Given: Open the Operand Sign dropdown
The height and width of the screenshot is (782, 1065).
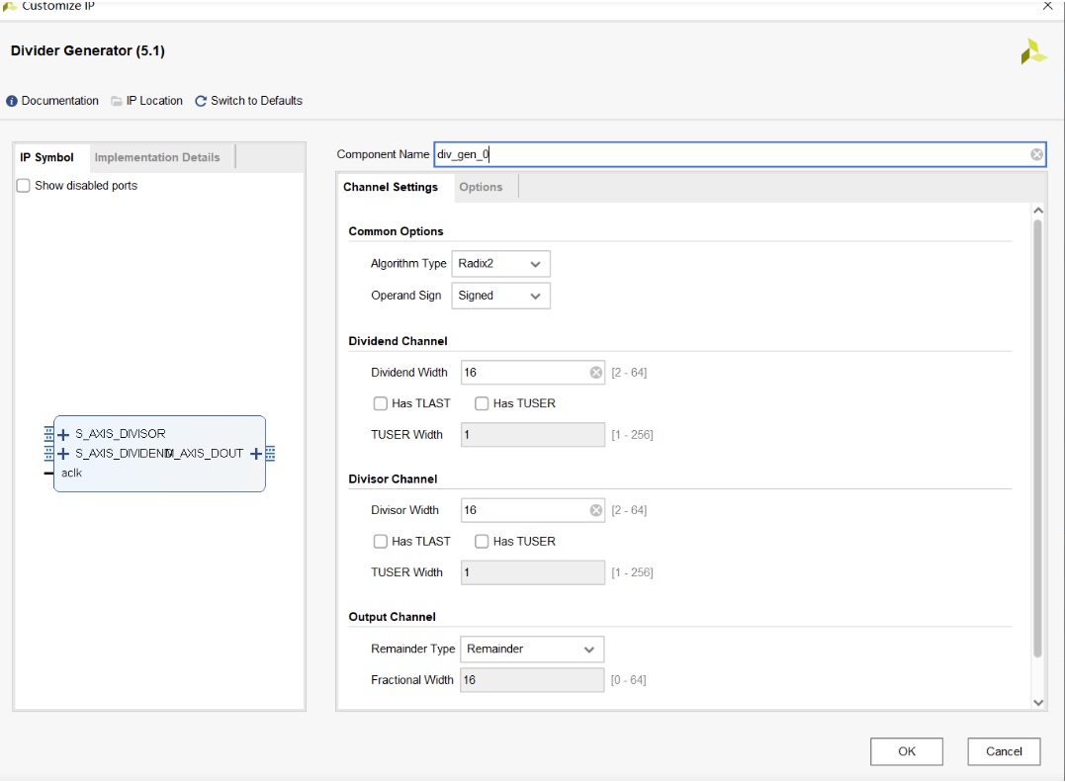Looking at the screenshot, I should [x=500, y=296].
